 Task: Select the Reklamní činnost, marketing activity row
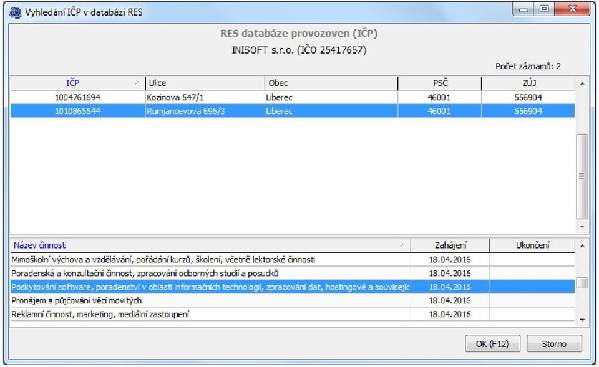tap(292, 315)
